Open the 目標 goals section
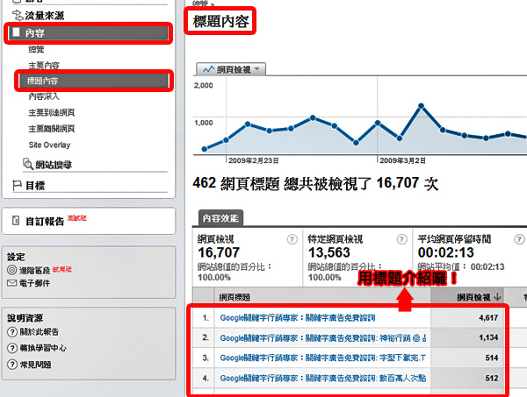The height and width of the screenshot is (397, 527). [x=35, y=186]
